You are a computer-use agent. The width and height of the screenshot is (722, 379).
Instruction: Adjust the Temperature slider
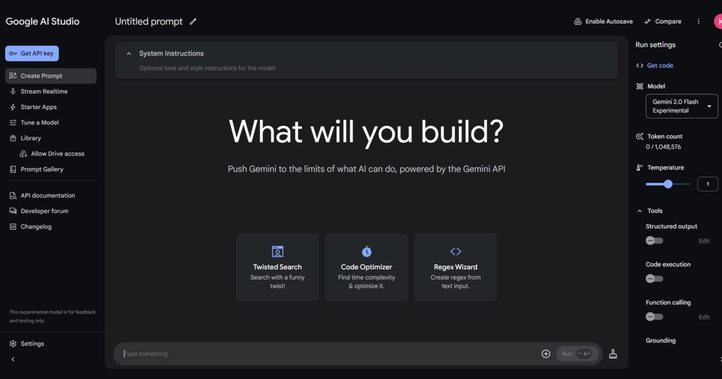coord(668,184)
